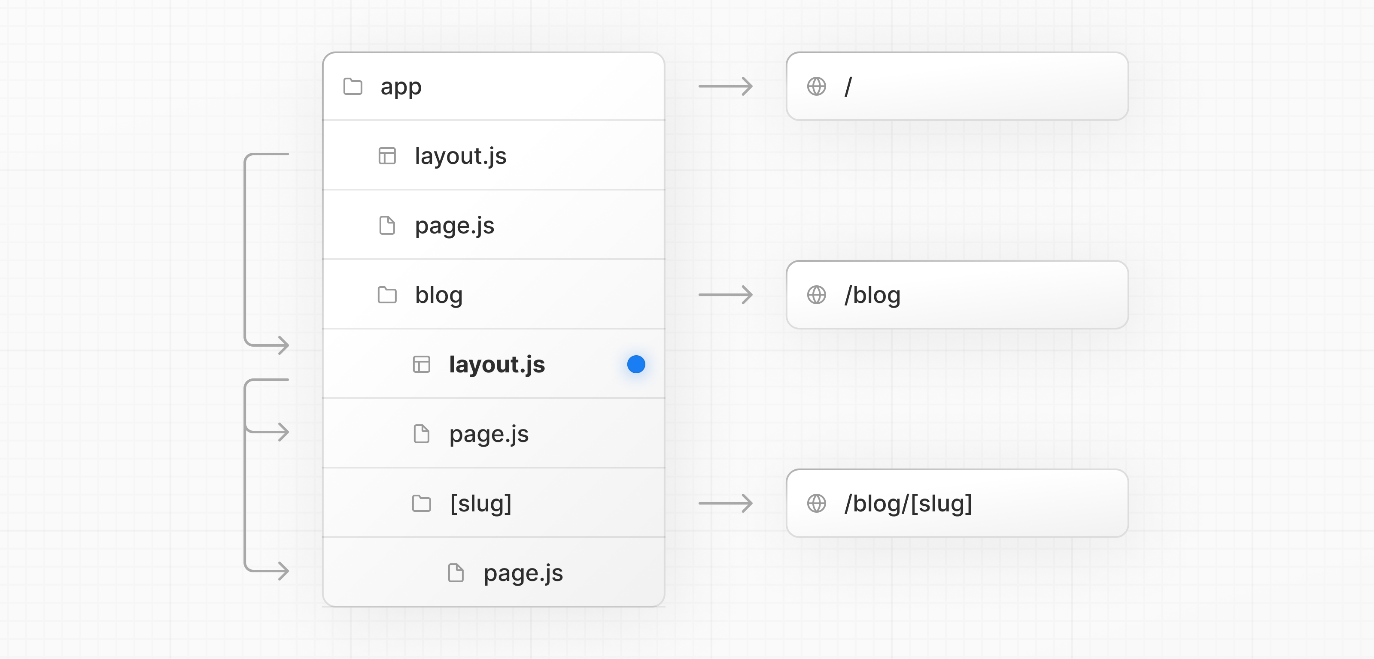Select the blog folder label

click(x=438, y=295)
